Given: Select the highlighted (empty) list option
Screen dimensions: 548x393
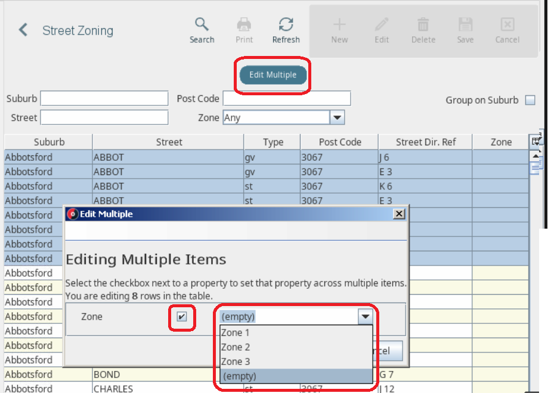Looking at the screenshot, I should point(296,376).
